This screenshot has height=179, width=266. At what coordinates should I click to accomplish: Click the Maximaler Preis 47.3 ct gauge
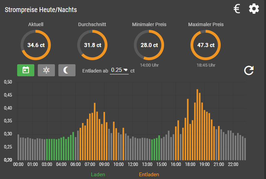[206, 45]
